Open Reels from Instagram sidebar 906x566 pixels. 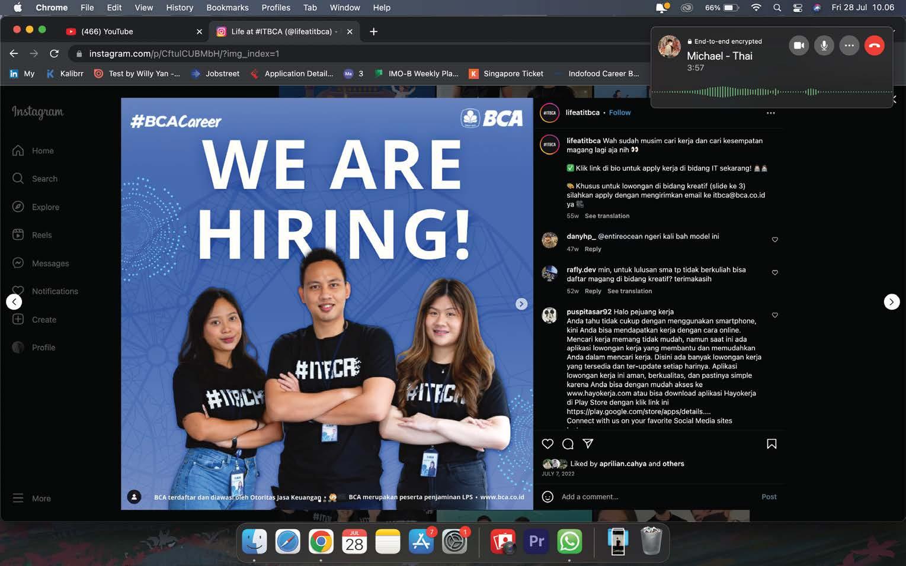pyautogui.click(x=32, y=235)
